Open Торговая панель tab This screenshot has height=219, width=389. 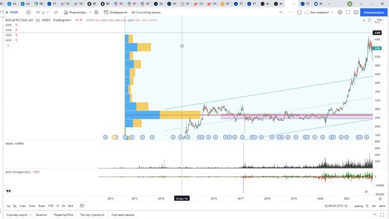click(x=123, y=215)
